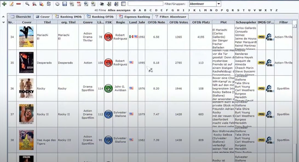Image resolution: width=299 pixels, height=162 pixels.
Task: Sort table by OFDb Votes column header
Action: coord(179,22)
